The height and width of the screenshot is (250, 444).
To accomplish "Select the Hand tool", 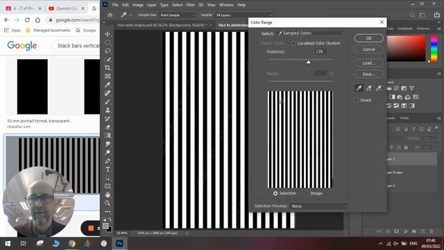I will click(x=108, y=194).
